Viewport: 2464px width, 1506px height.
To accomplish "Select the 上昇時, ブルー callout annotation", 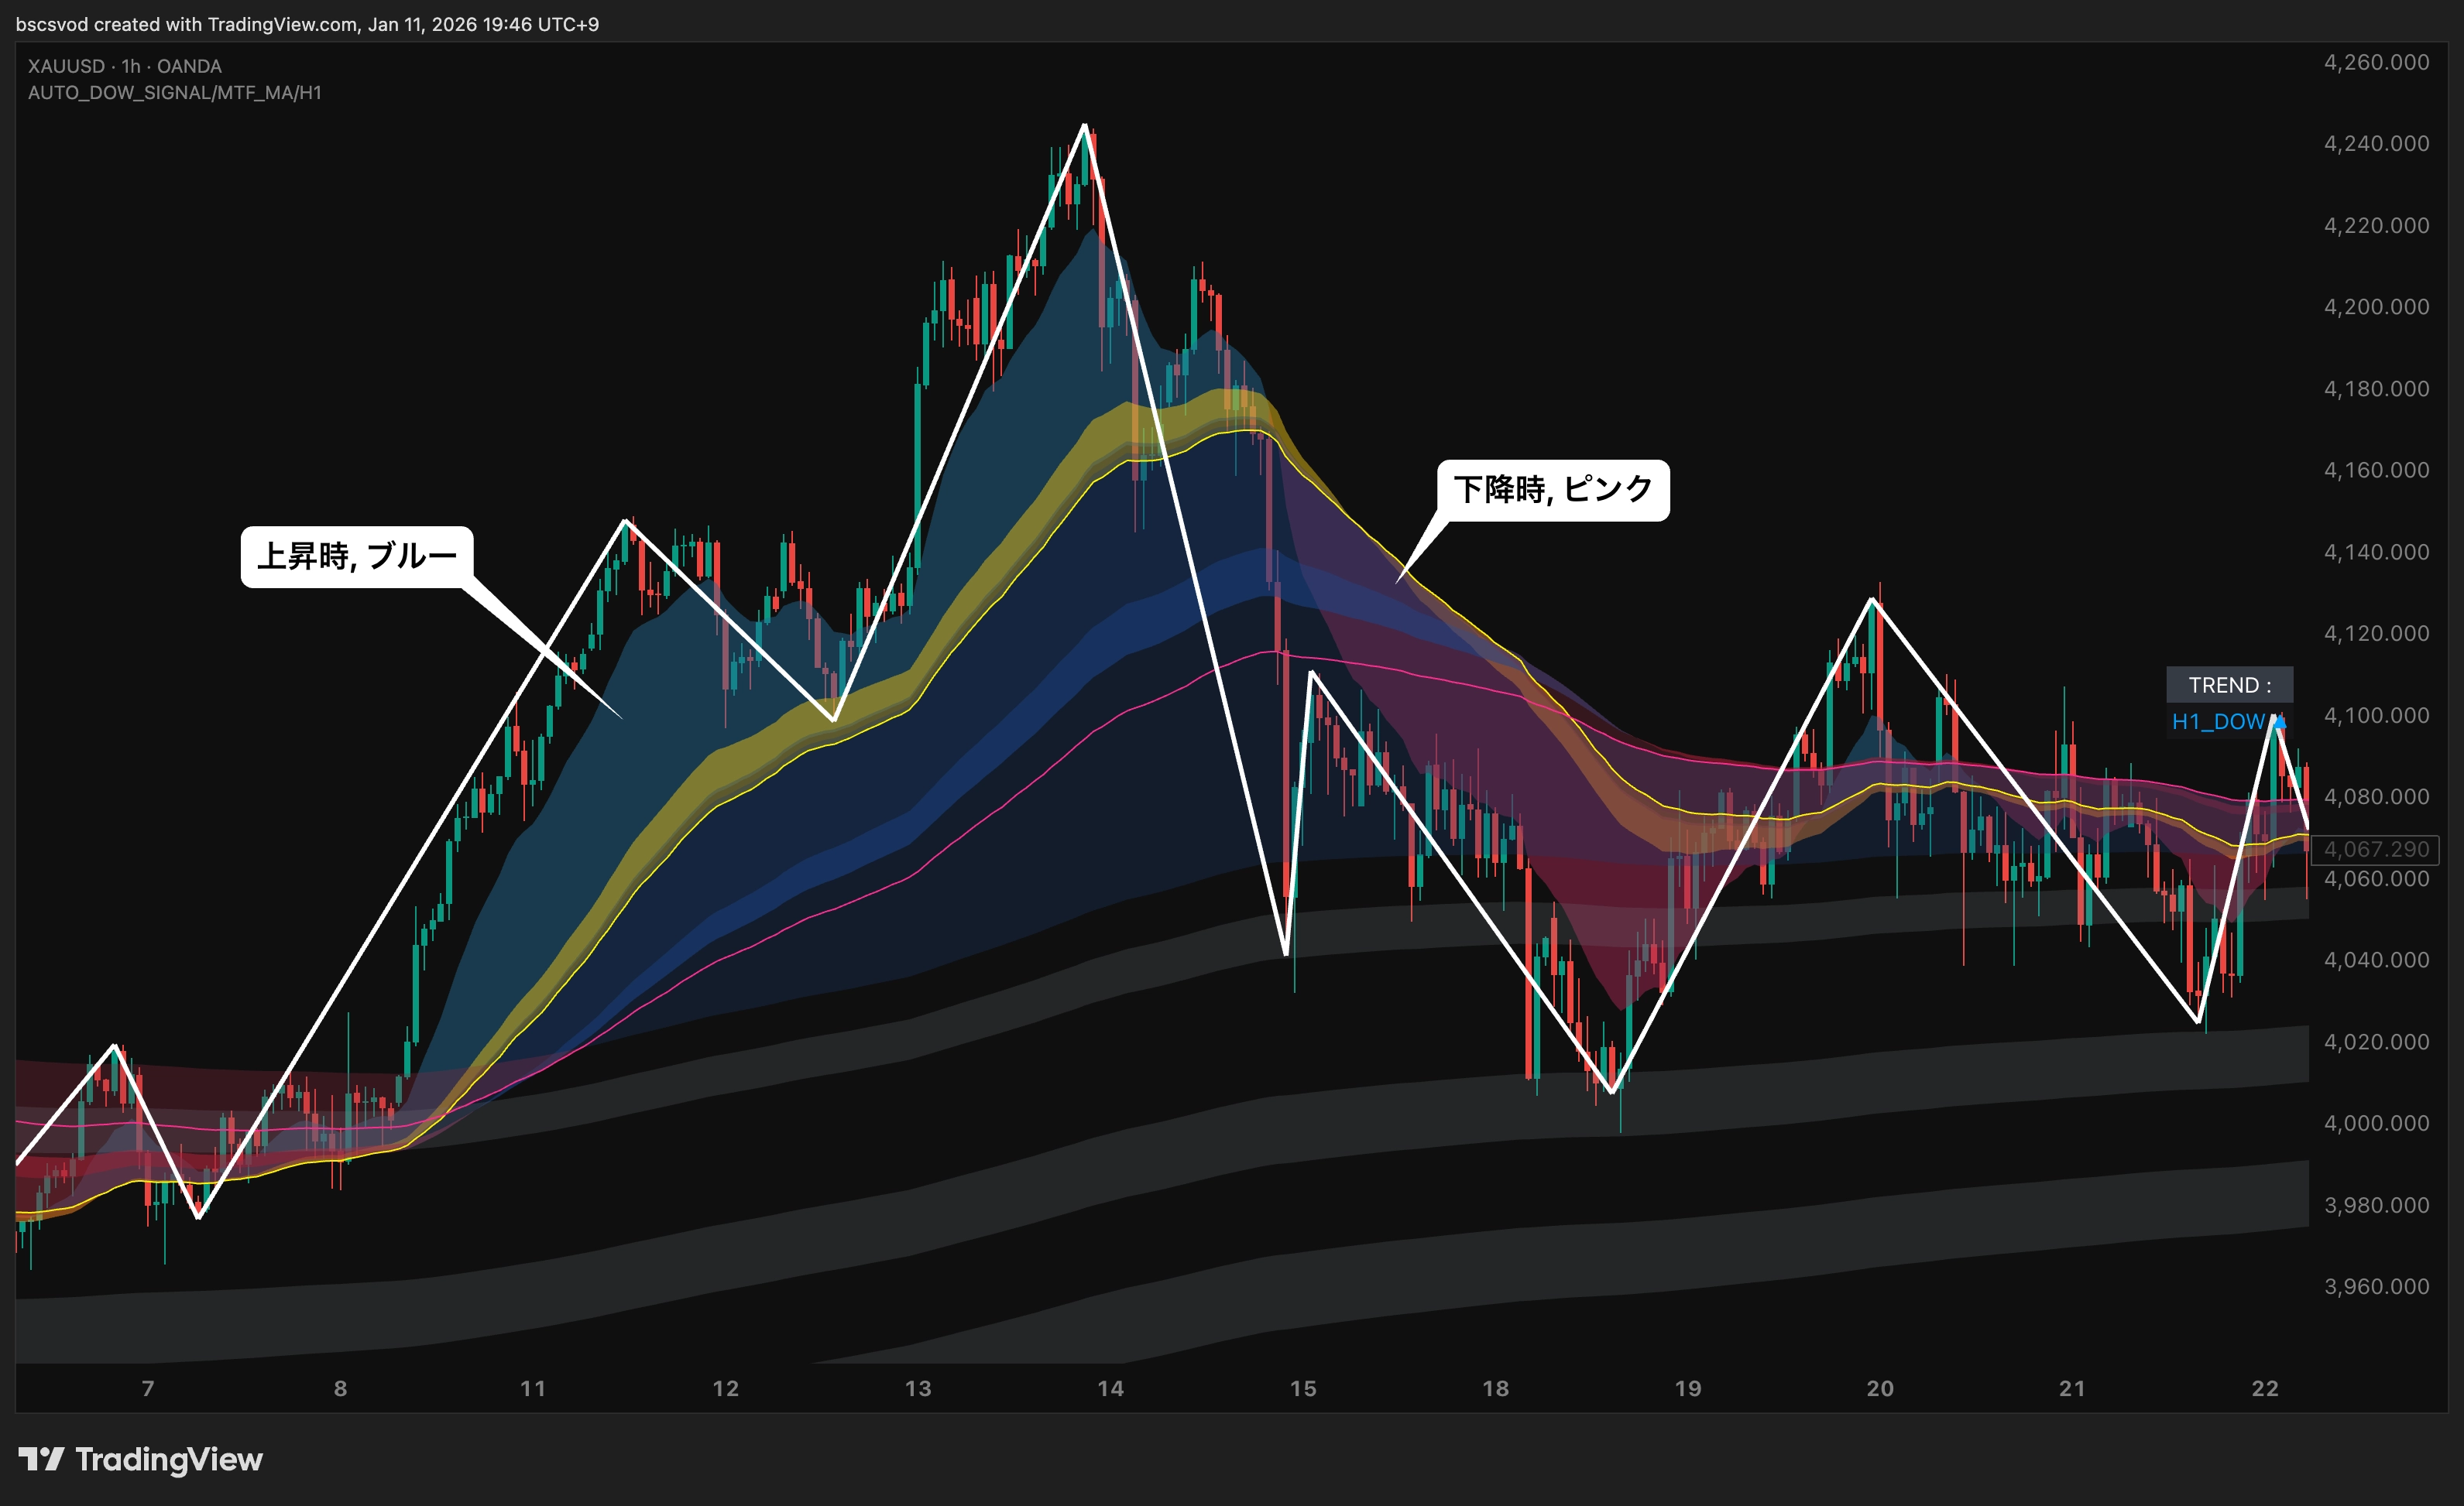I will coord(356,556).
